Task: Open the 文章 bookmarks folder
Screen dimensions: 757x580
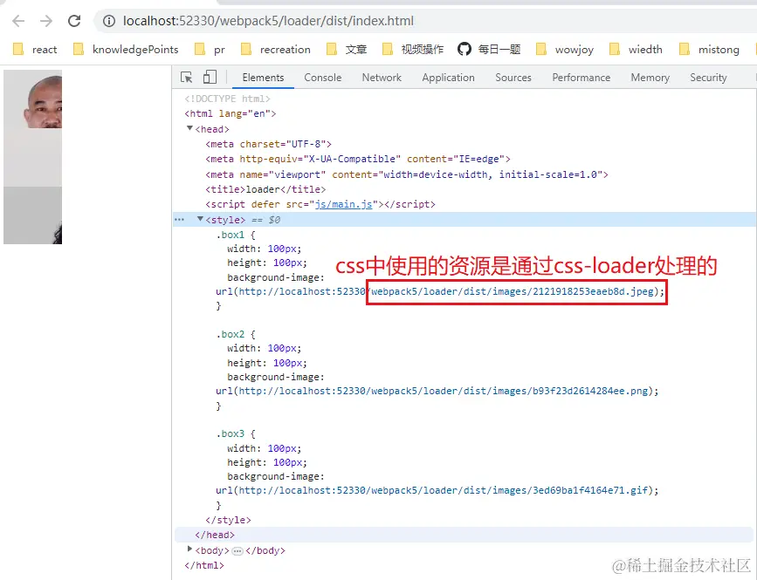Action: pyautogui.click(x=347, y=49)
